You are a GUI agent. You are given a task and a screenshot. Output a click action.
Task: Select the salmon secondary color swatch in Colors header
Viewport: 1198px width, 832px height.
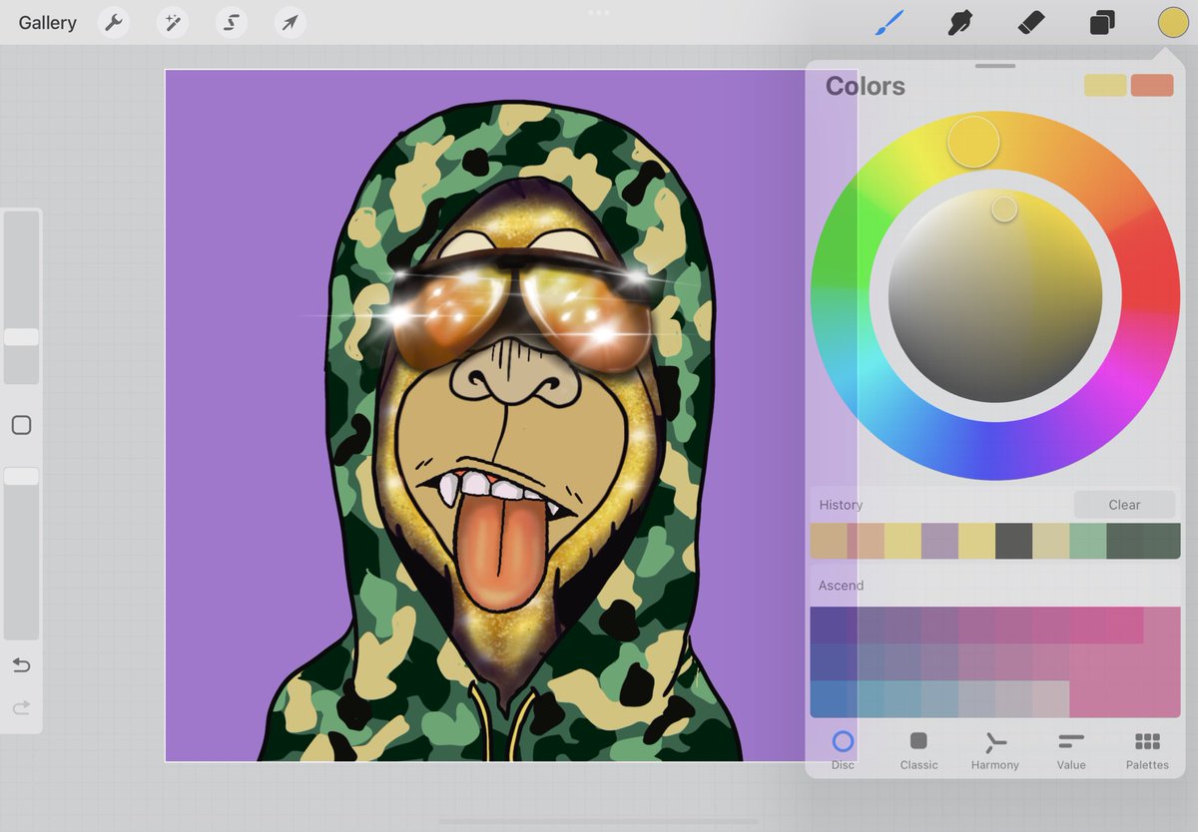click(x=1152, y=86)
